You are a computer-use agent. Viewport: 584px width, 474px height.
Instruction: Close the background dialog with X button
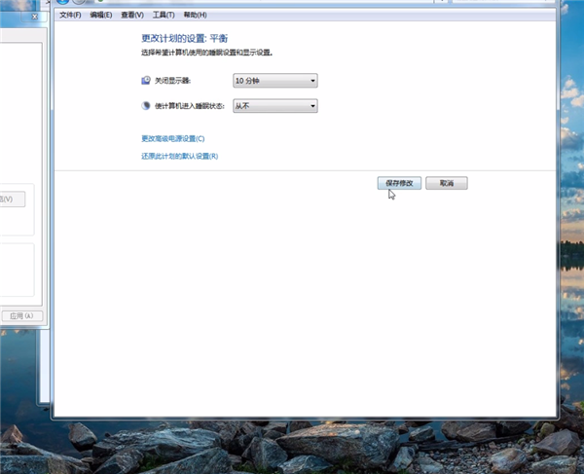[x=35, y=17]
